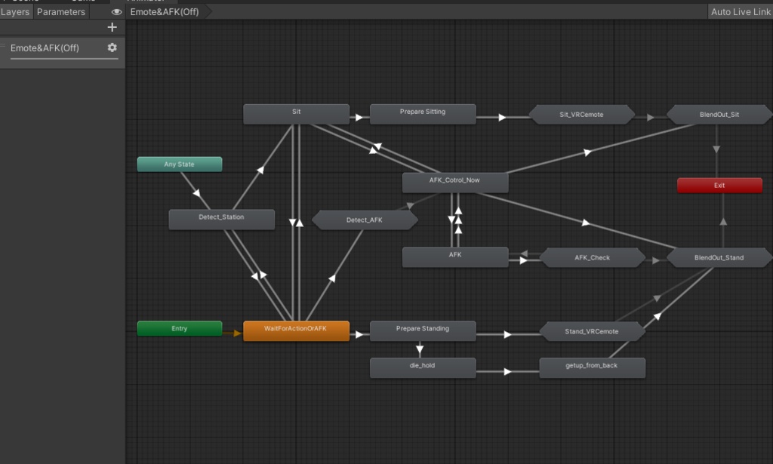
Task: Select the AFK_Check to BlendOut_Stand arrow
Action: click(655, 260)
